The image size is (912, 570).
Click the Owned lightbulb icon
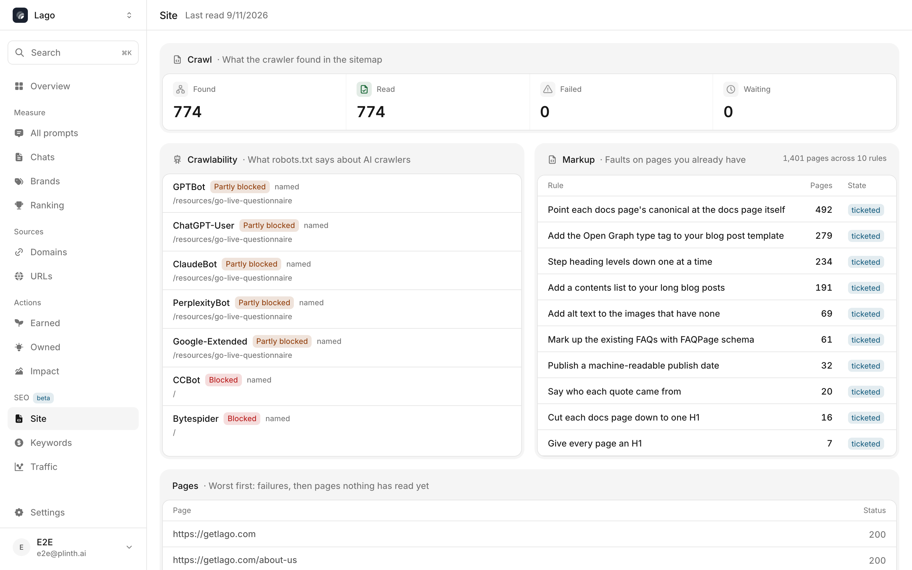19,347
